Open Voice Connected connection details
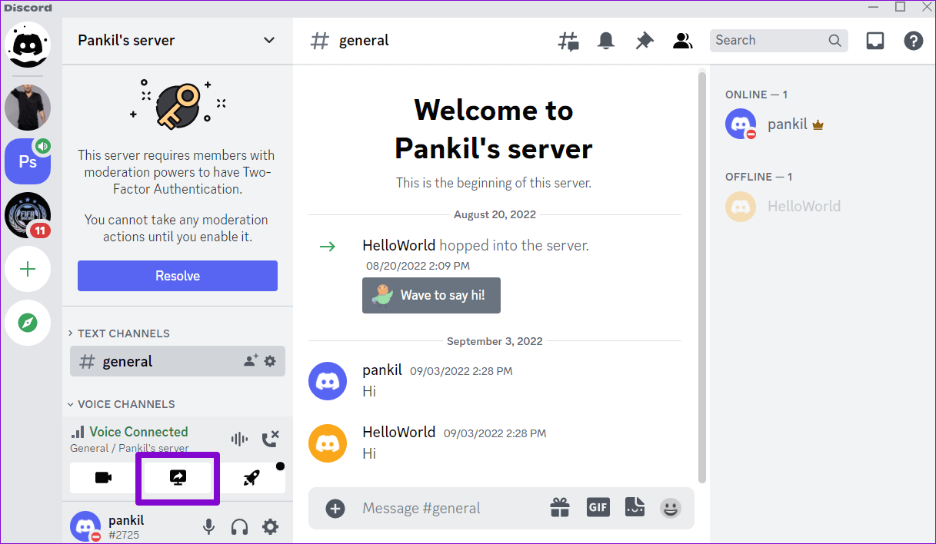Viewport: 936px width, 544px height. tap(138, 432)
